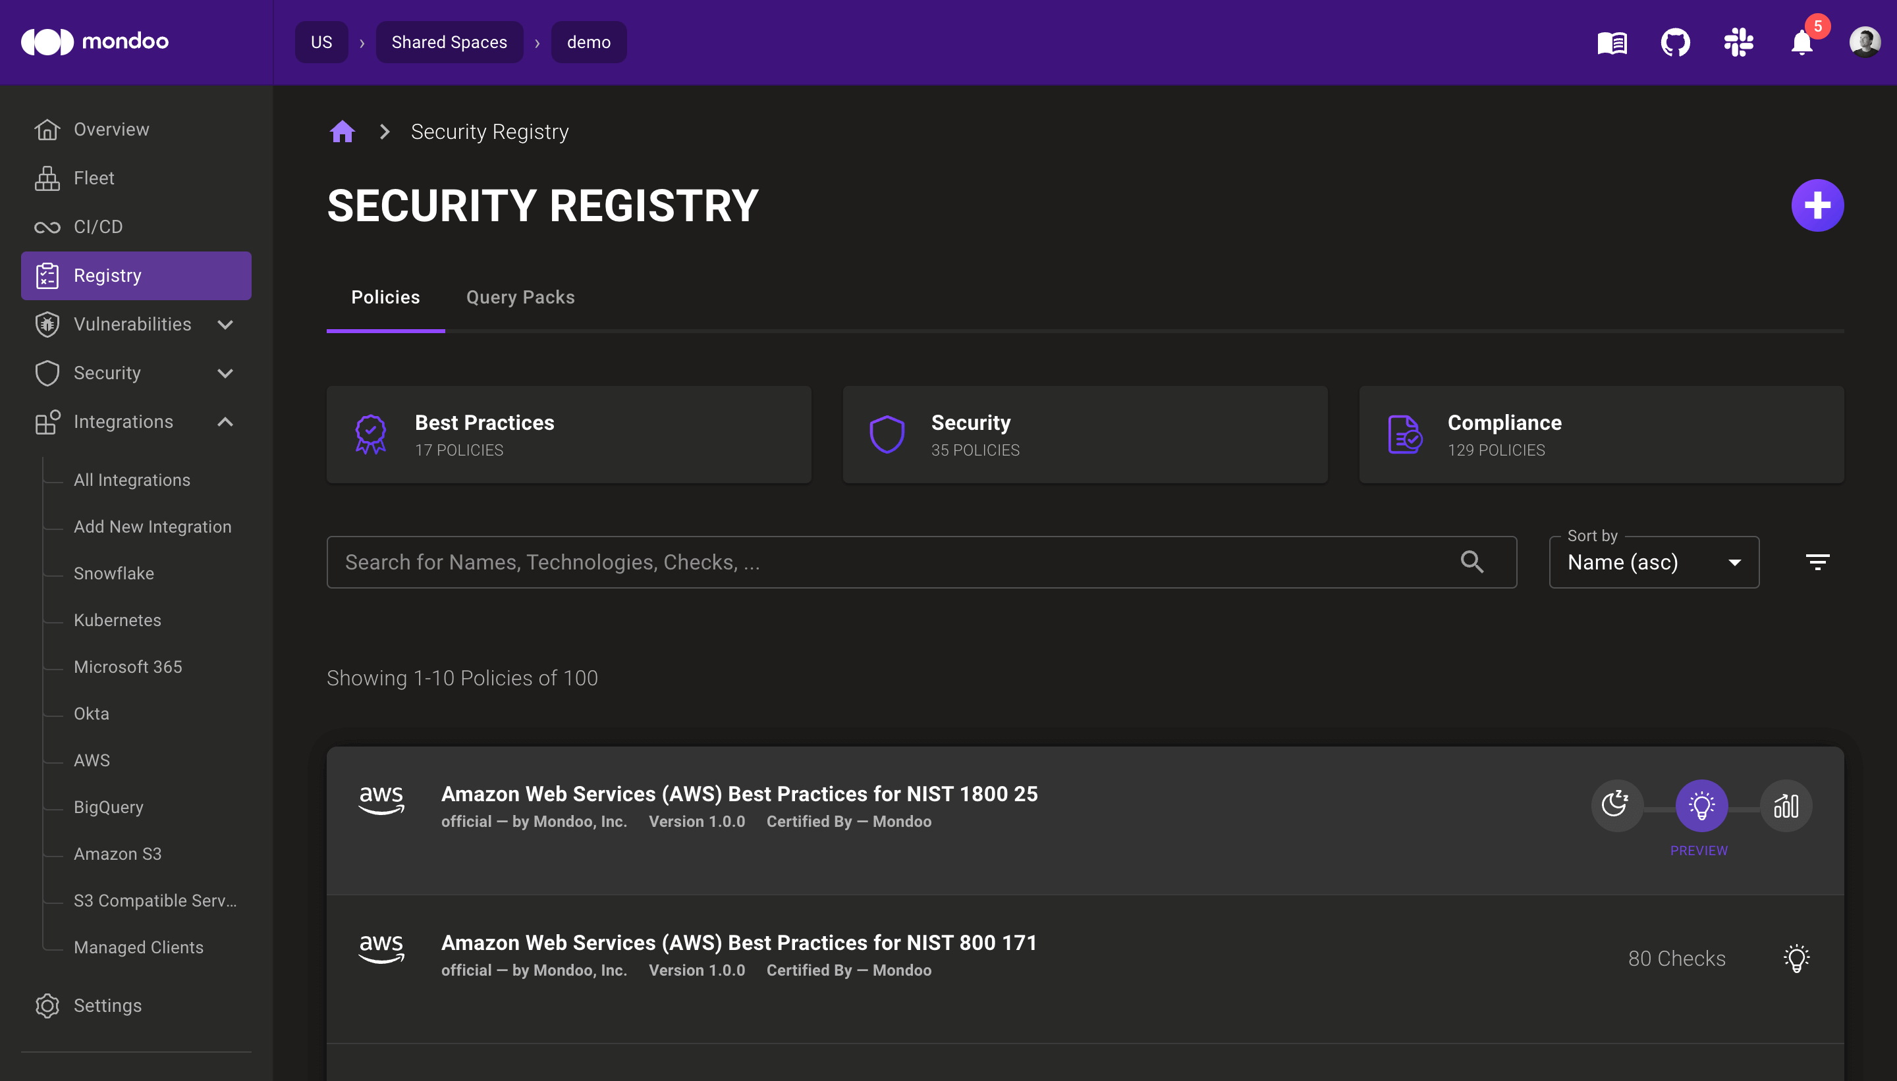Click the home icon in the breadcrumb
The width and height of the screenshot is (1897, 1081).
point(342,130)
